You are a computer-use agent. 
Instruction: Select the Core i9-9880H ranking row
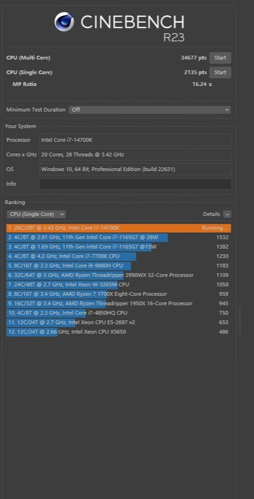tap(118, 266)
